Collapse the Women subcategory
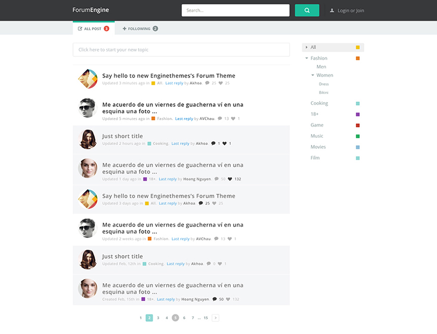 click(313, 75)
